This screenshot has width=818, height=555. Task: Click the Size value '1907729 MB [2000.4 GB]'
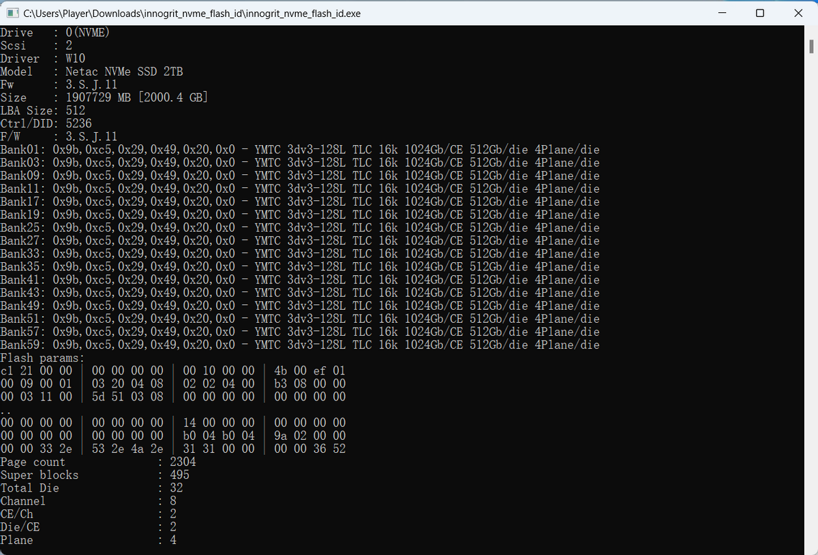(x=136, y=97)
